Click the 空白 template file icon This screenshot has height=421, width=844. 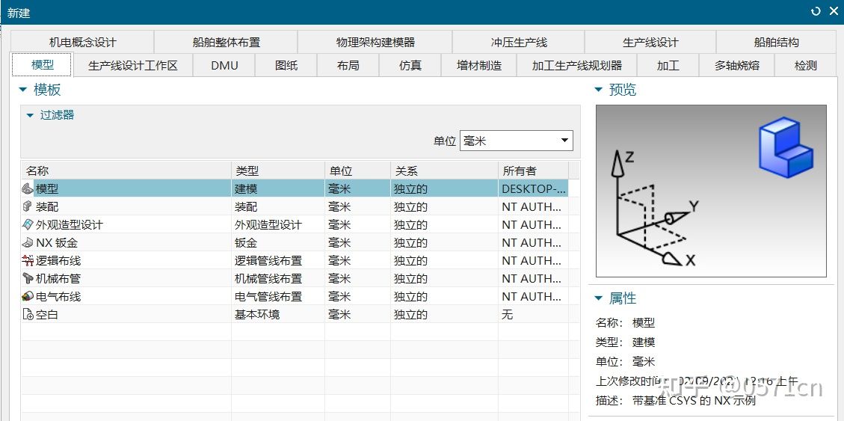28,314
